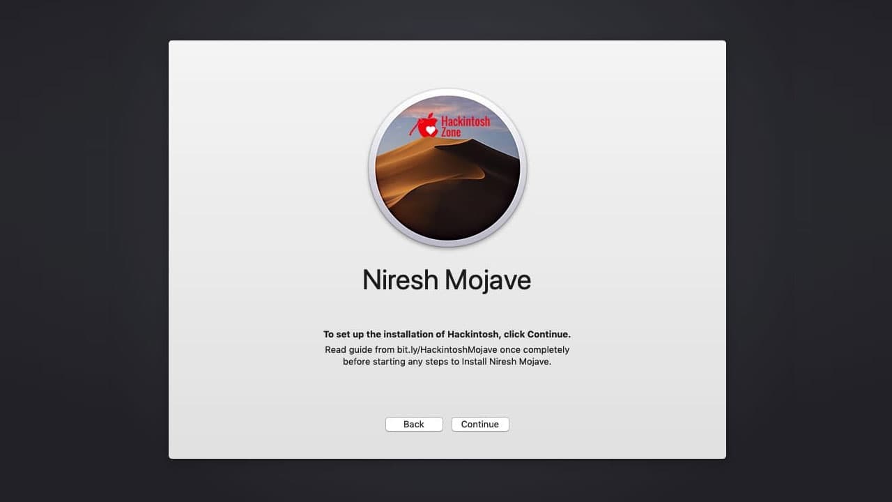Select the red apple heart emblem
Screen dimensions: 892x502
click(x=426, y=124)
